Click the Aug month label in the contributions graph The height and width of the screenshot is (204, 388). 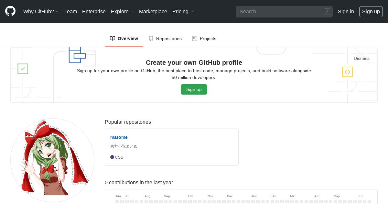[x=147, y=196]
